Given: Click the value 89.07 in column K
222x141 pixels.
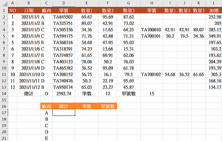Looking at the screenshot, I should tap(198, 30).
